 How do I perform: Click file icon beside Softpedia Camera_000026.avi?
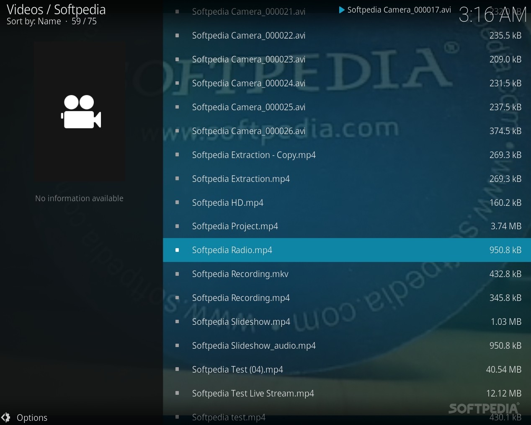pyautogui.click(x=177, y=131)
